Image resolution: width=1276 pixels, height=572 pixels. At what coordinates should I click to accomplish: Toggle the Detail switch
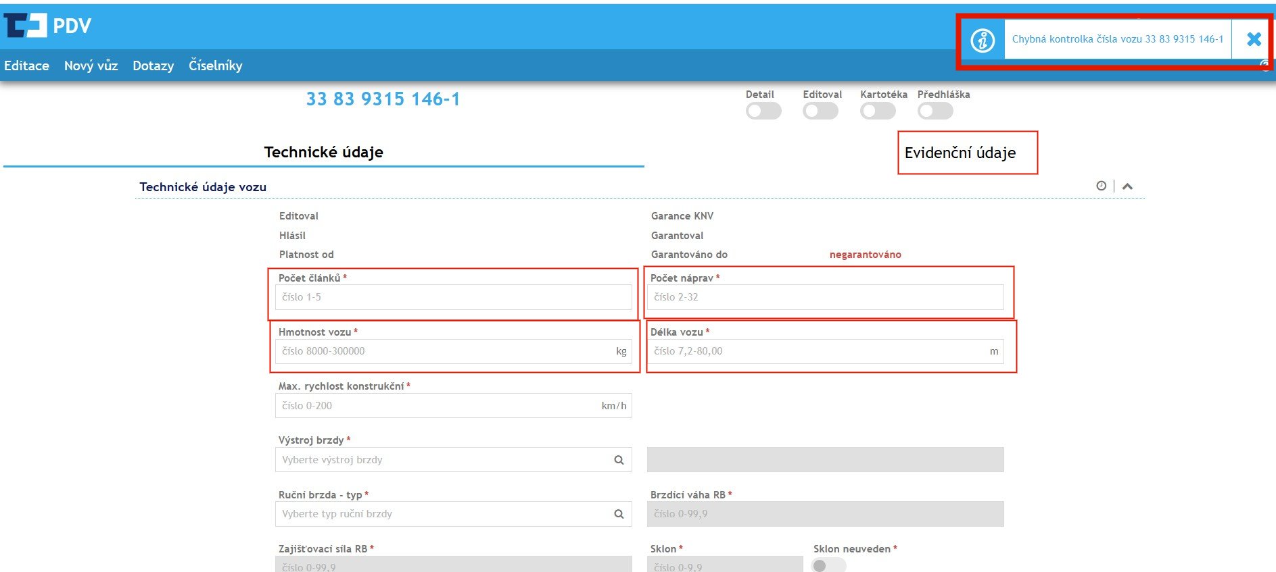(763, 111)
